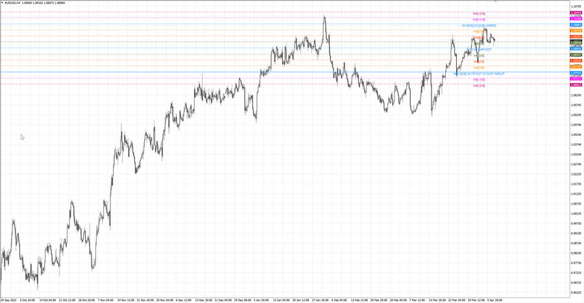Click the H4[1/8] orange level label
The image size is (584, 303).
point(479,68)
